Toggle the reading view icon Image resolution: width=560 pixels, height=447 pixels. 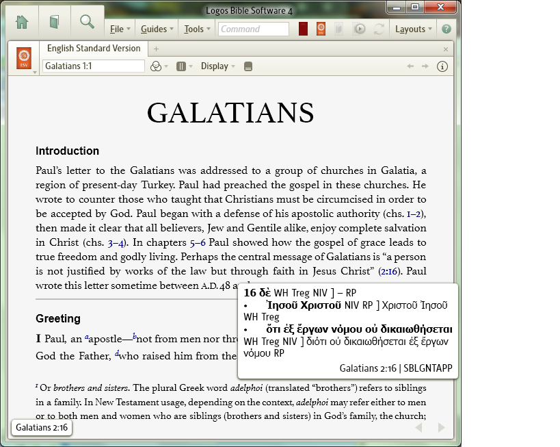pos(248,66)
